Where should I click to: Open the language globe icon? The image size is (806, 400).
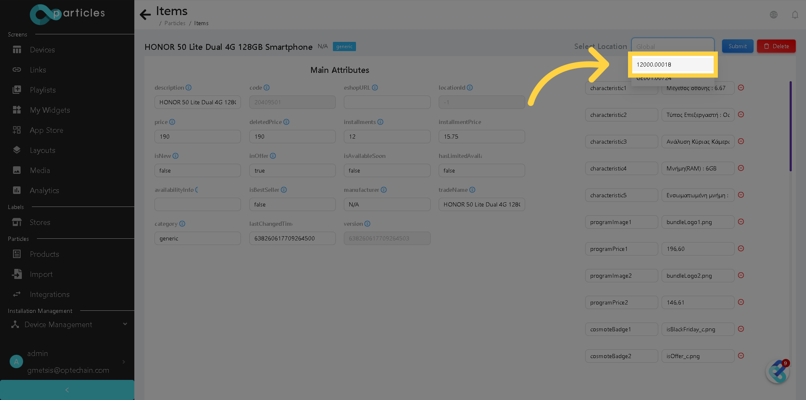[774, 15]
